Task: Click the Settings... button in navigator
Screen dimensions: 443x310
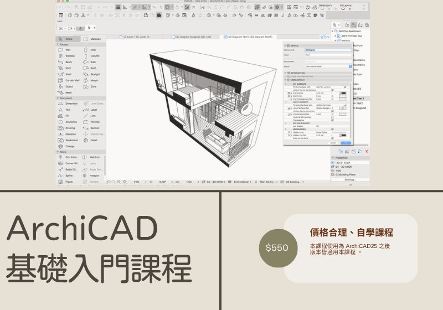Action: tap(350, 179)
